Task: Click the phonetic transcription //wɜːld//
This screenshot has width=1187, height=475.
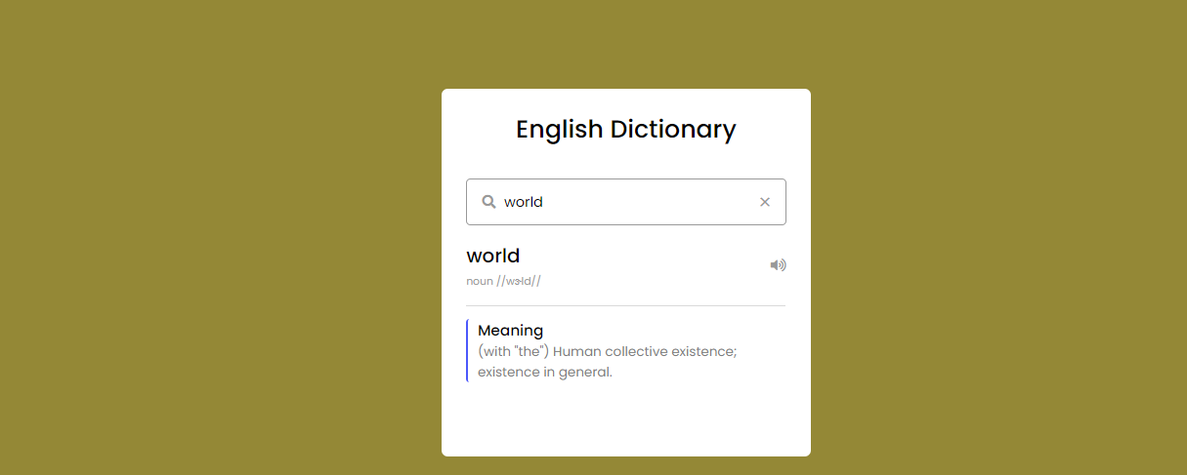Action: click(519, 281)
